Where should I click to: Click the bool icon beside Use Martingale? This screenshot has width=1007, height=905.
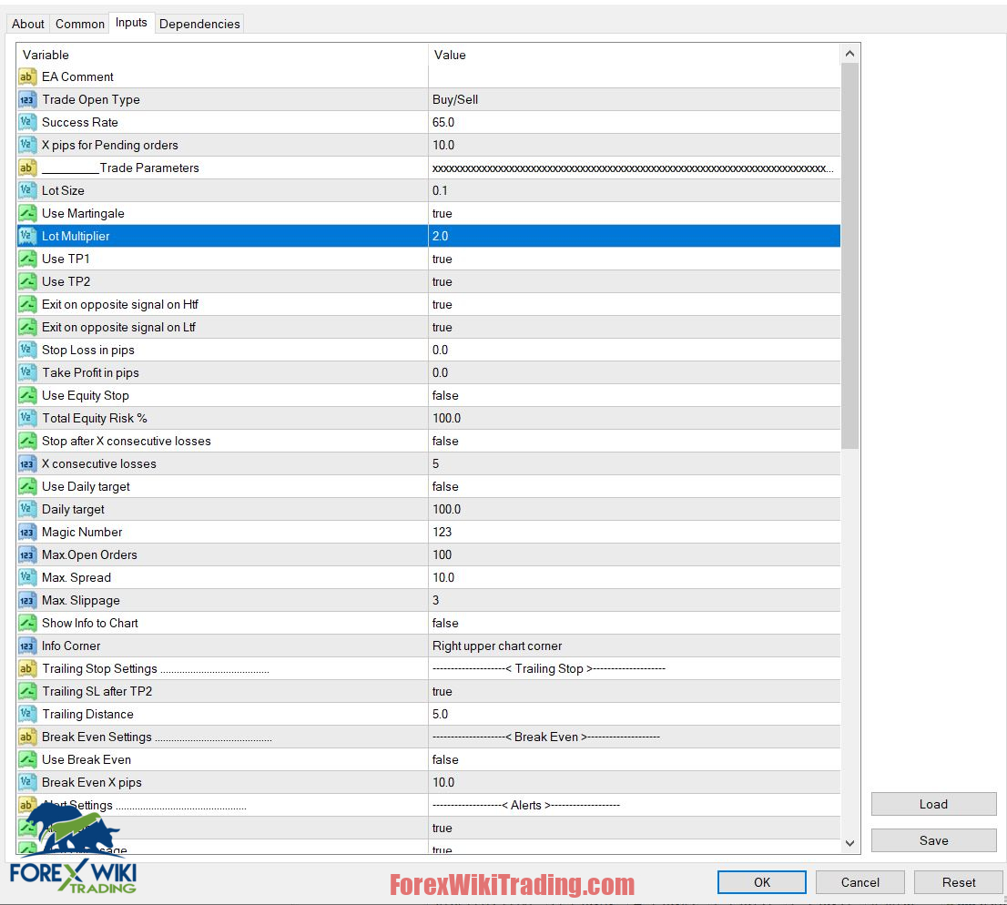(x=27, y=213)
